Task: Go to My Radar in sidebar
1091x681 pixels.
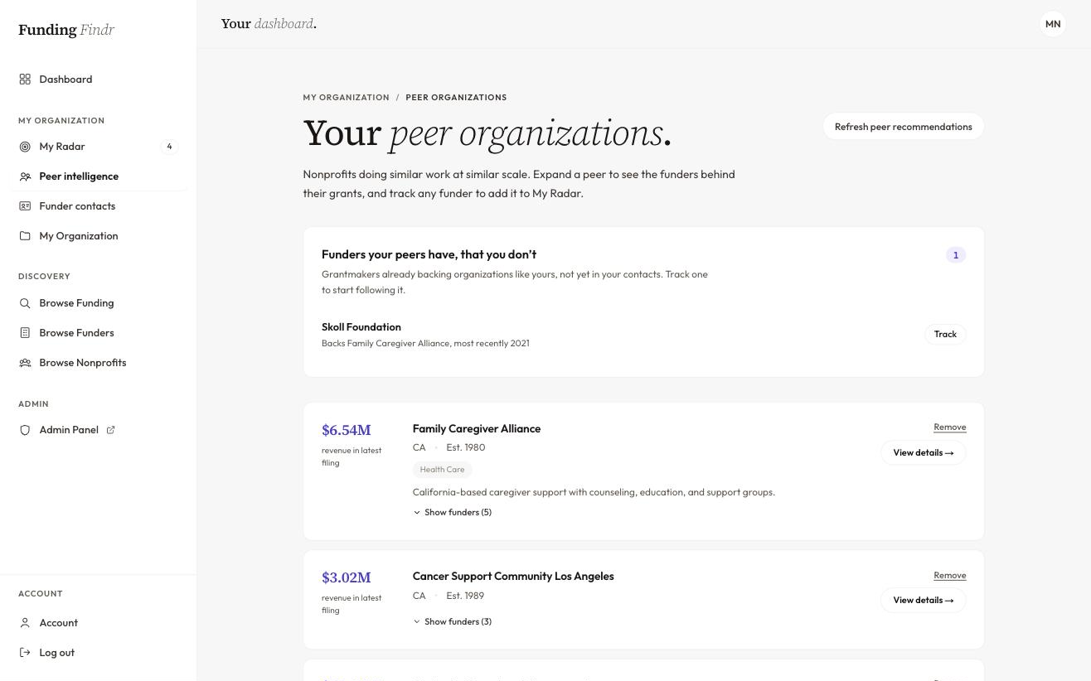Action: pos(99,147)
